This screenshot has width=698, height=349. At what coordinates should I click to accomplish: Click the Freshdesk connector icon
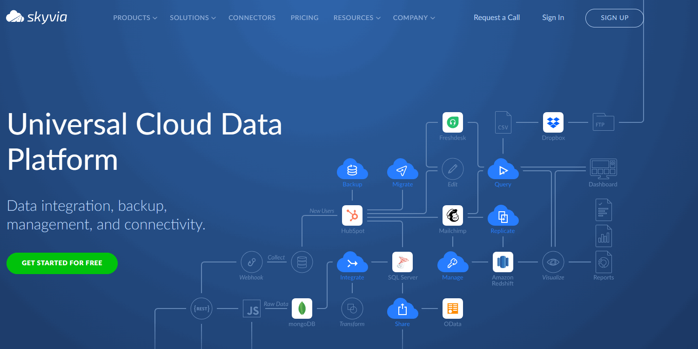pyautogui.click(x=453, y=122)
